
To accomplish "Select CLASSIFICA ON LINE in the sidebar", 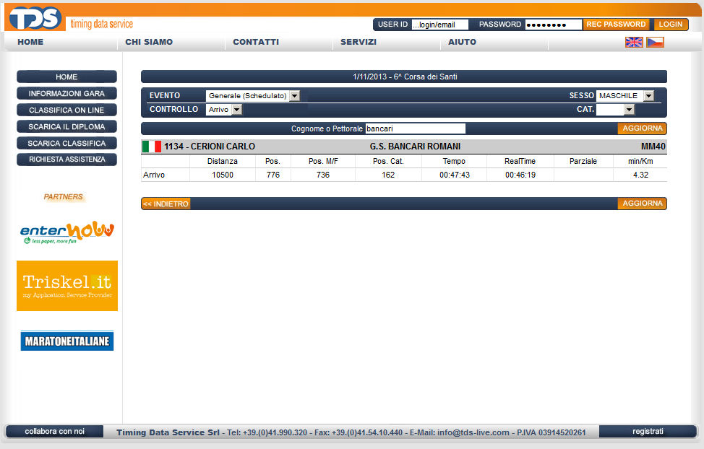I will coord(66,110).
